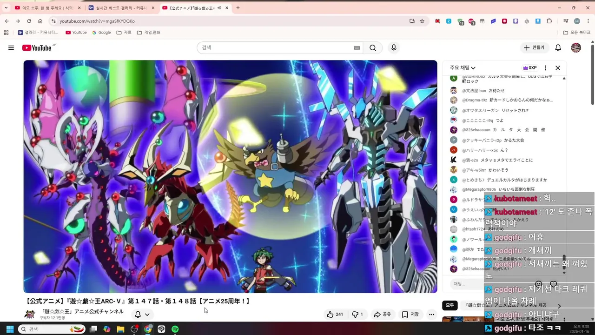Screen dimensions: 595x335
Task: Open the Chrome three-dot menu
Action: tap(588, 21)
